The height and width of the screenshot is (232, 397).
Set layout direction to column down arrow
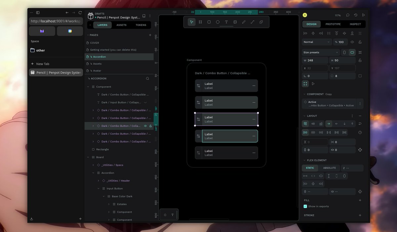point(344,124)
